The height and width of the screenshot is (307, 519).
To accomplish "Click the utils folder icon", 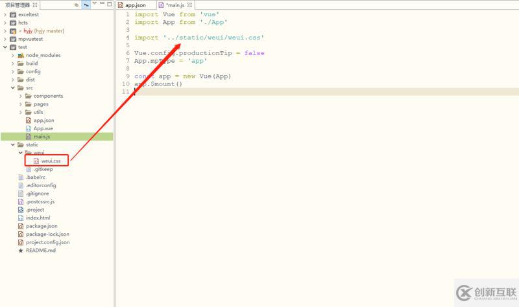I will (x=29, y=112).
